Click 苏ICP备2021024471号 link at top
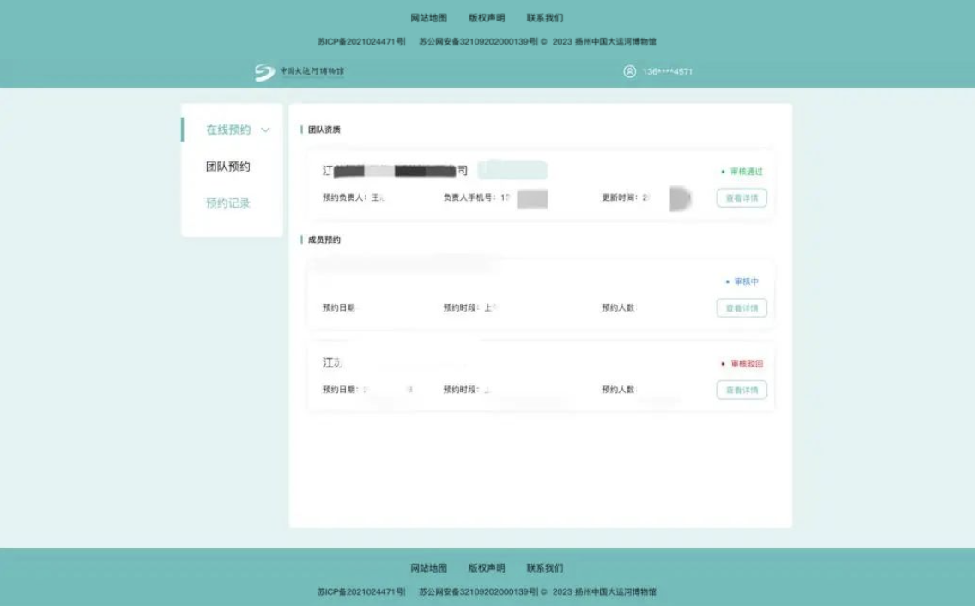 pos(360,41)
